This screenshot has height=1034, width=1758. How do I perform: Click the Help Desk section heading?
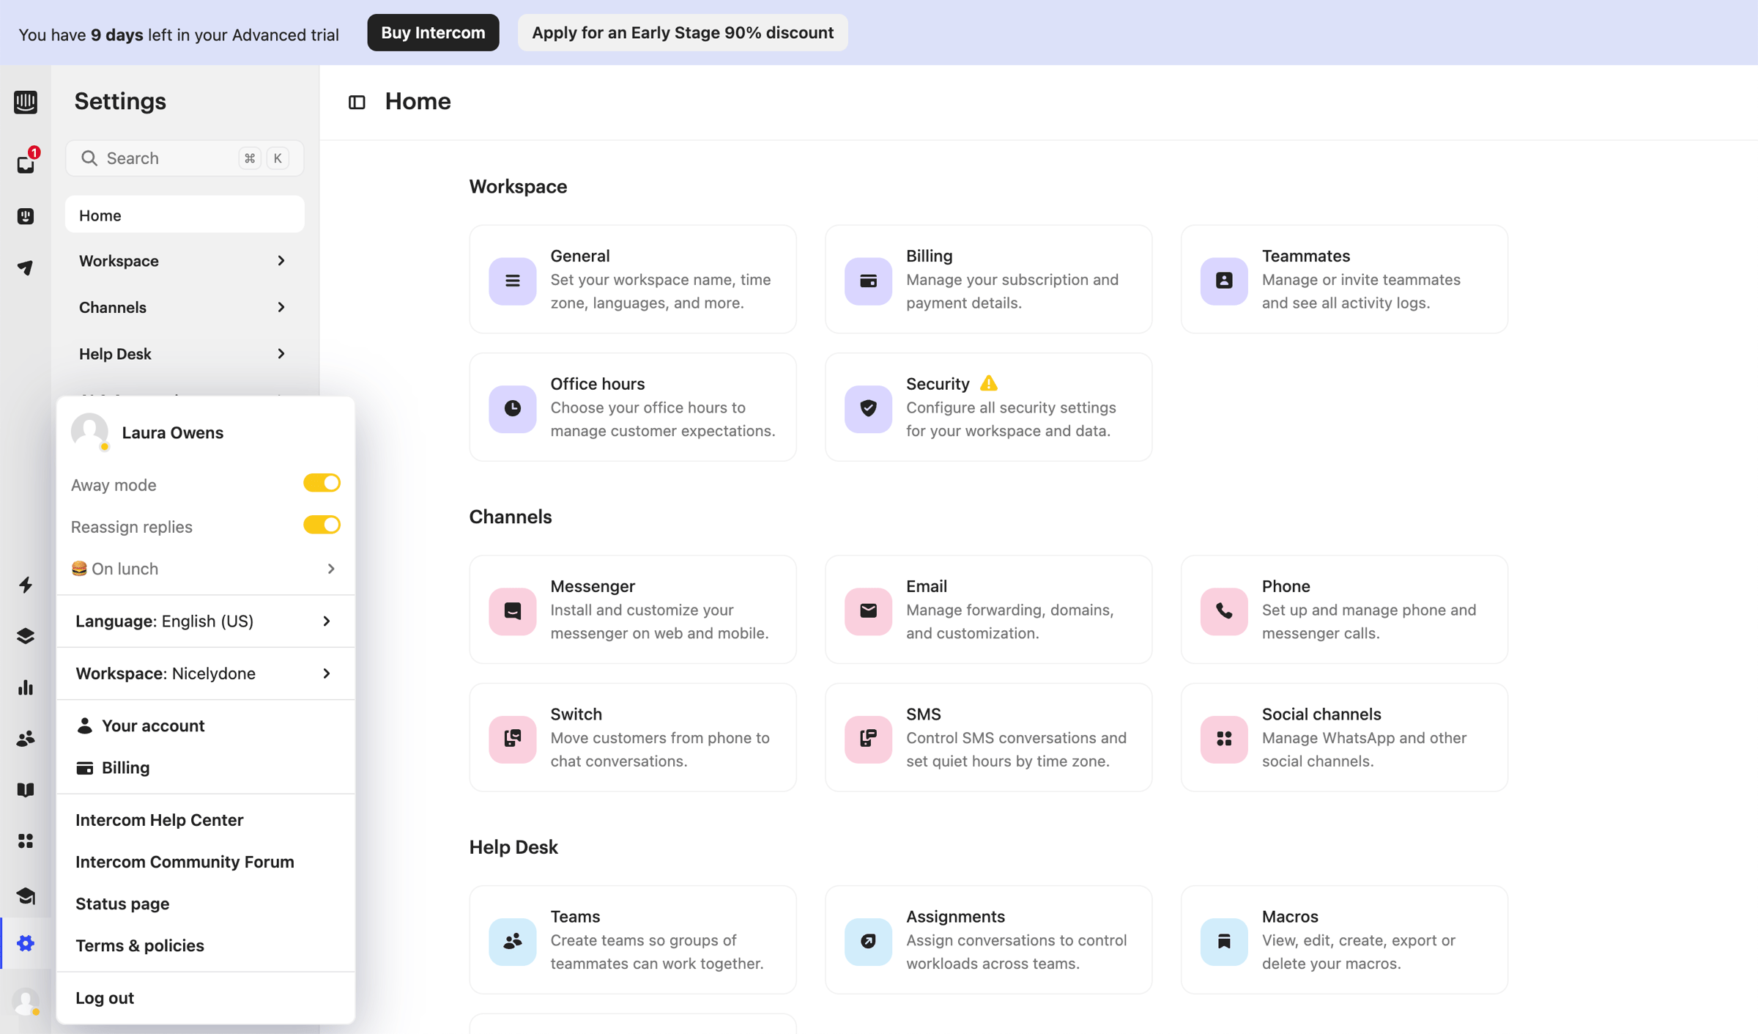click(513, 846)
